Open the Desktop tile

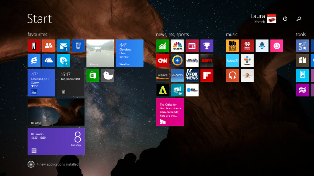(x=56, y=112)
